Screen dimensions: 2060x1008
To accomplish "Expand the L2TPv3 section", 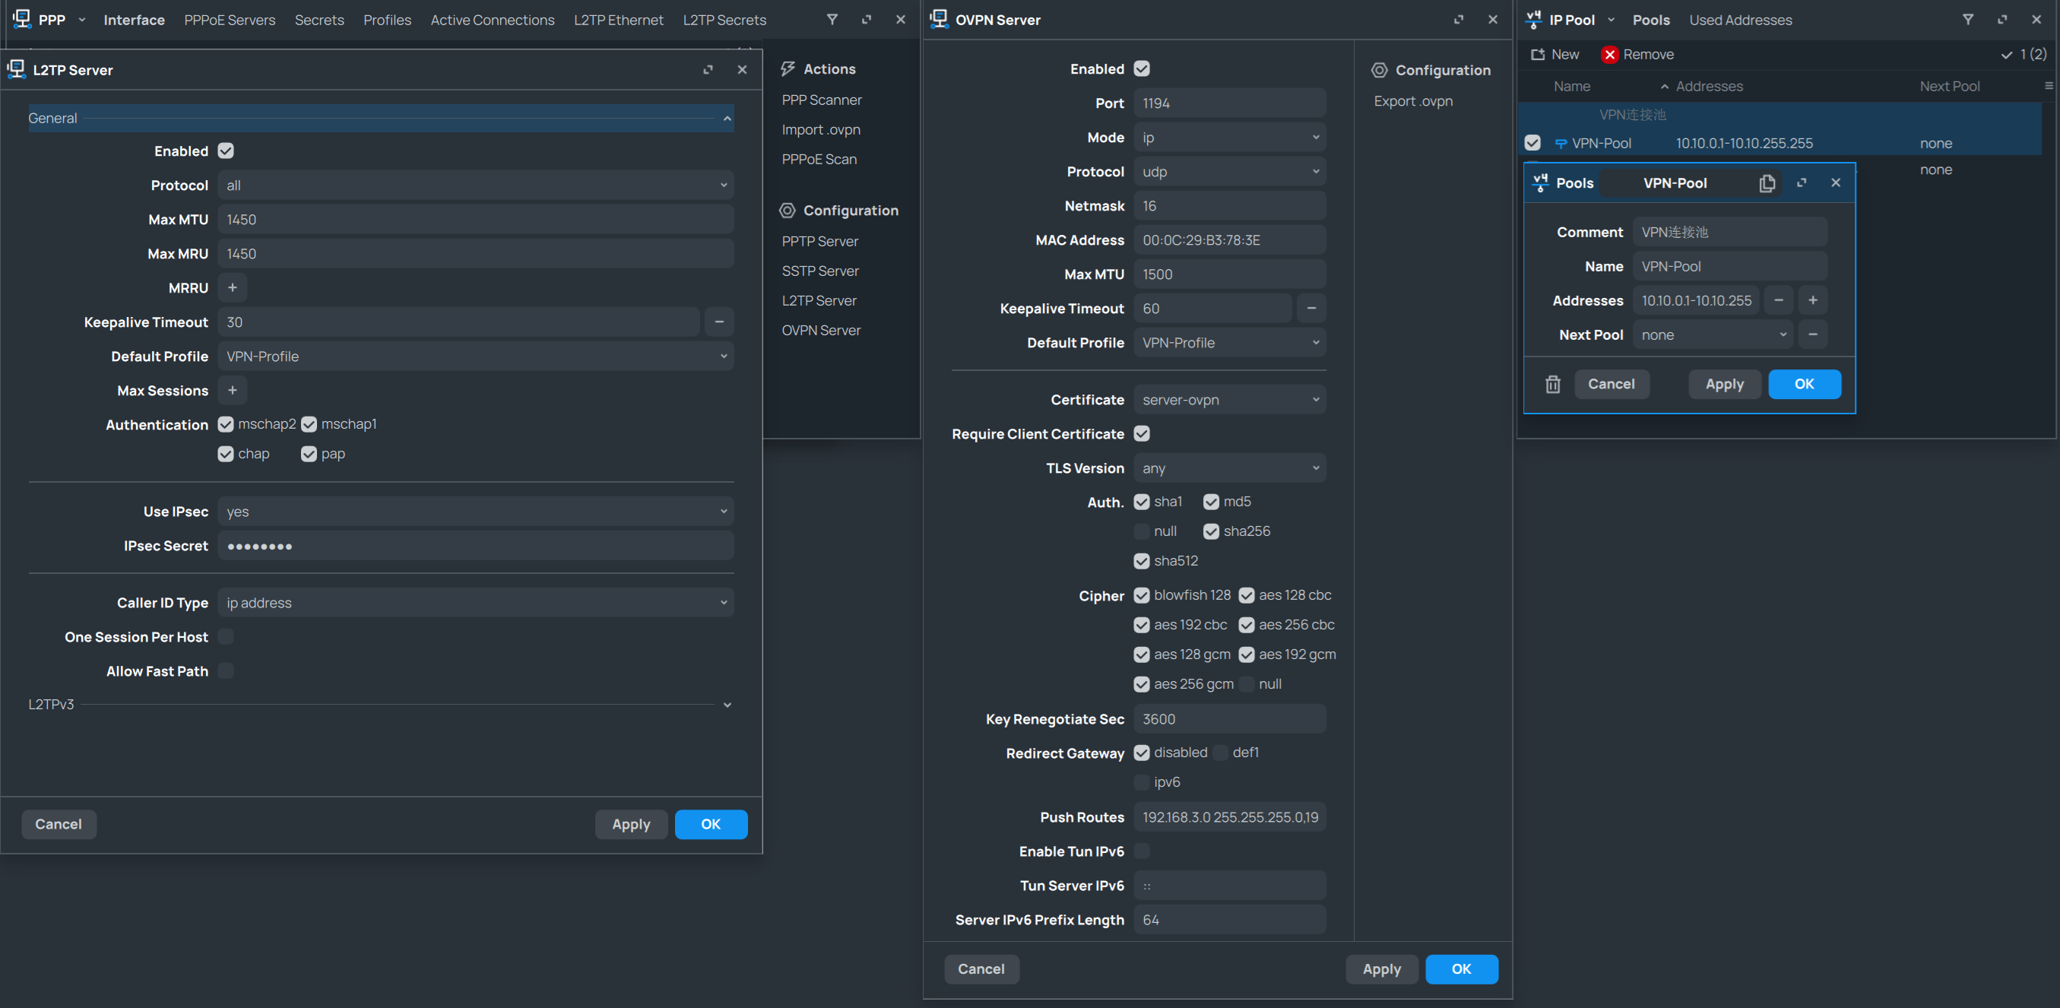I will click(x=726, y=705).
